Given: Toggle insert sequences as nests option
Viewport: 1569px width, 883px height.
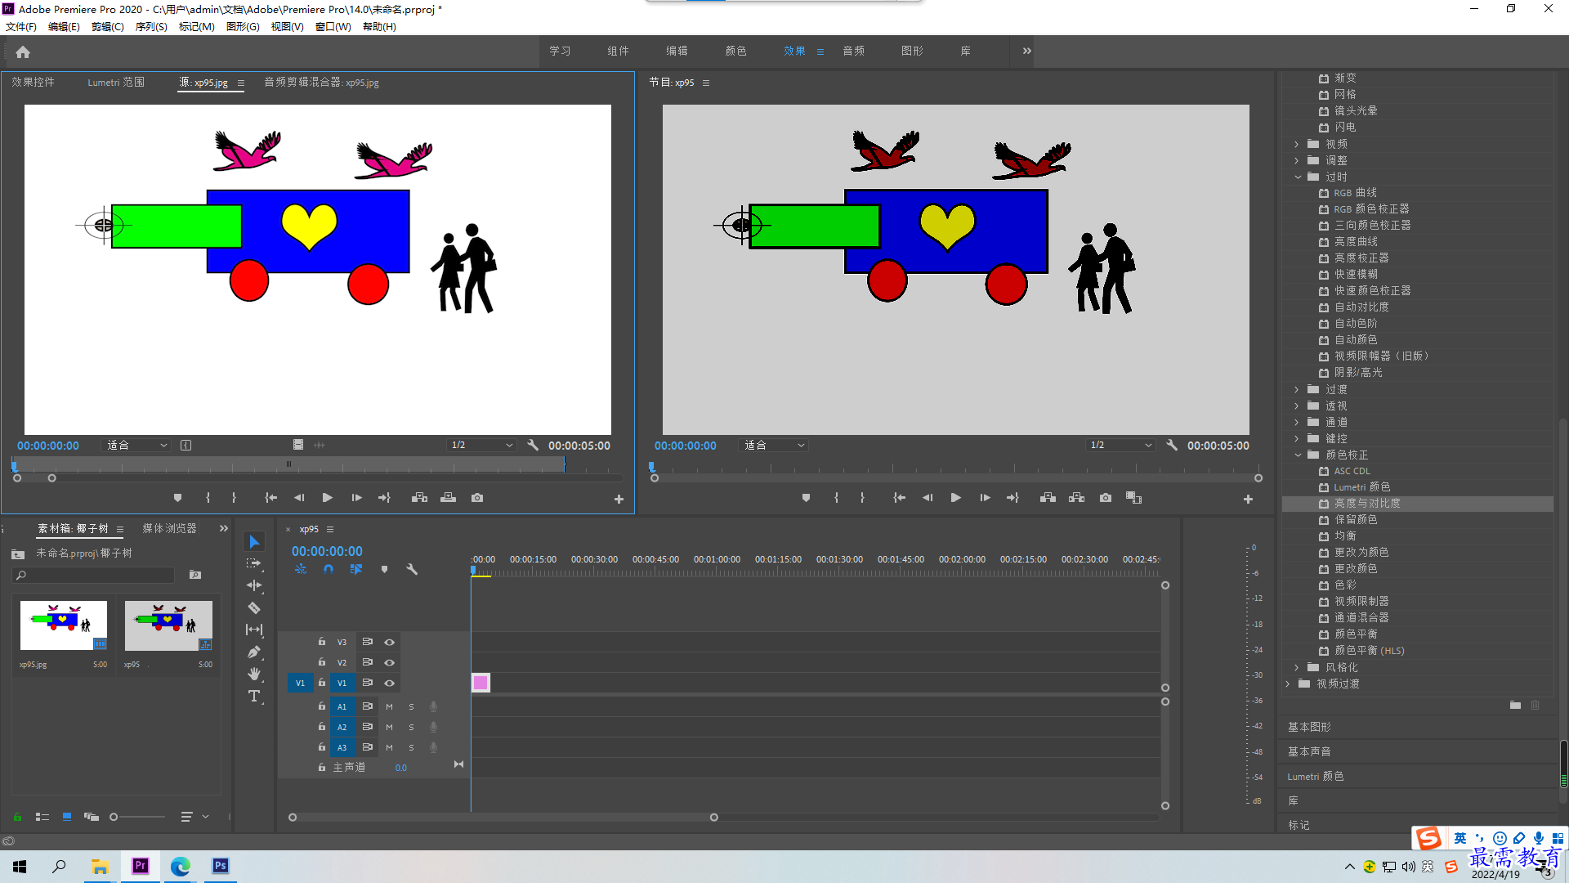Looking at the screenshot, I should pos(301,569).
